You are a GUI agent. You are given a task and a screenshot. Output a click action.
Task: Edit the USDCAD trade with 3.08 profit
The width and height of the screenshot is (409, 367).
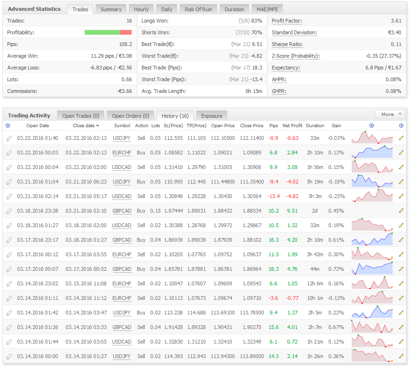[401, 167]
